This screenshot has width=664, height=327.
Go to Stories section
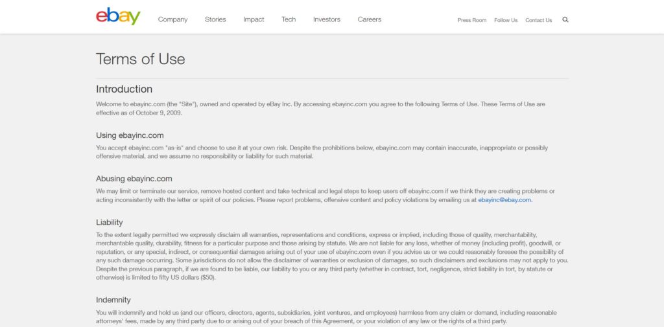[x=215, y=19]
